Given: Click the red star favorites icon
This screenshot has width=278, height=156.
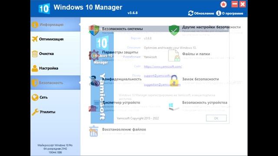Looking at the screenshot, I should (224, 4).
